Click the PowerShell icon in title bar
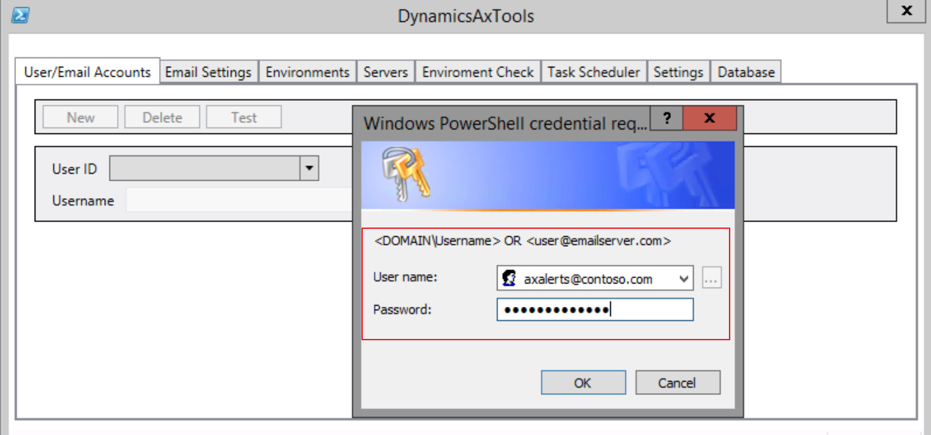 [x=20, y=15]
